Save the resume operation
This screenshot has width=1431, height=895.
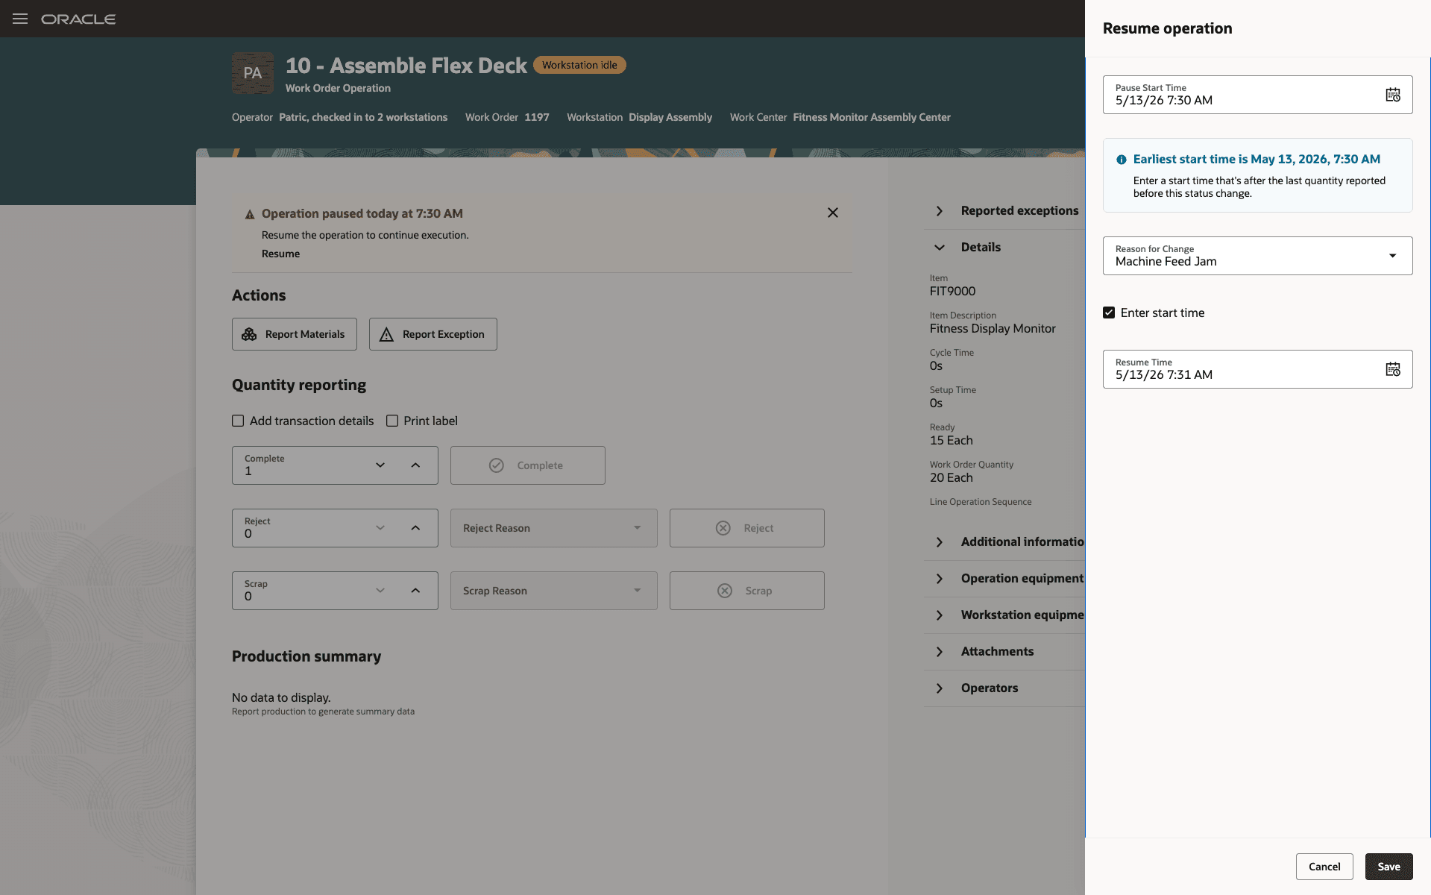click(1388, 867)
